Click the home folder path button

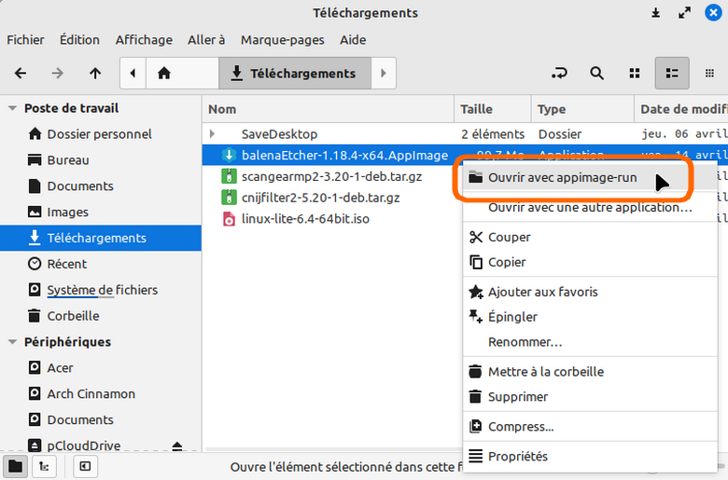click(165, 74)
